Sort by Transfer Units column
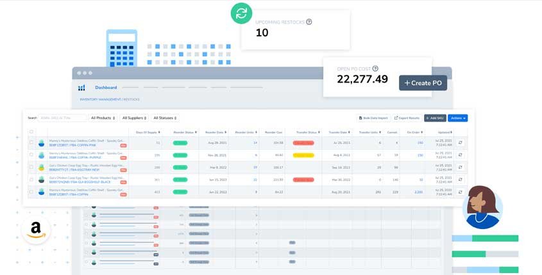This screenshot has height=275, width=542. tap(370, 132)
